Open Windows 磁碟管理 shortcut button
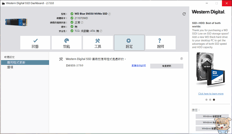The height and width of the screenshot is (134, 232). click(212, 116)
